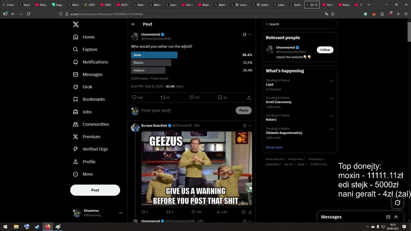Image resolution: width=411 pixels, height=231 pixels.
Task: Bookmark the Europa Guardian comment
Action: point(244,212)
